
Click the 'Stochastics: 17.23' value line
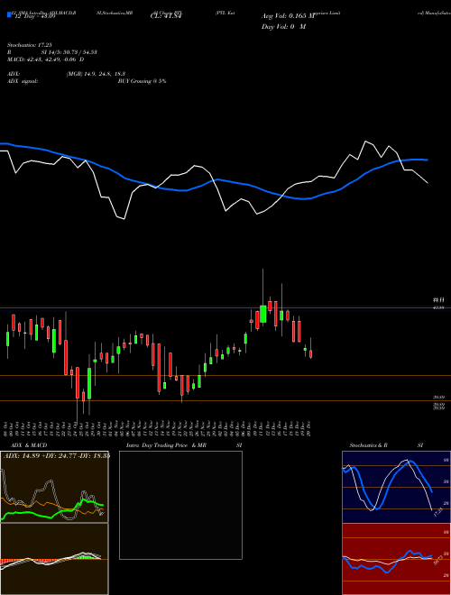click(29, 45)
